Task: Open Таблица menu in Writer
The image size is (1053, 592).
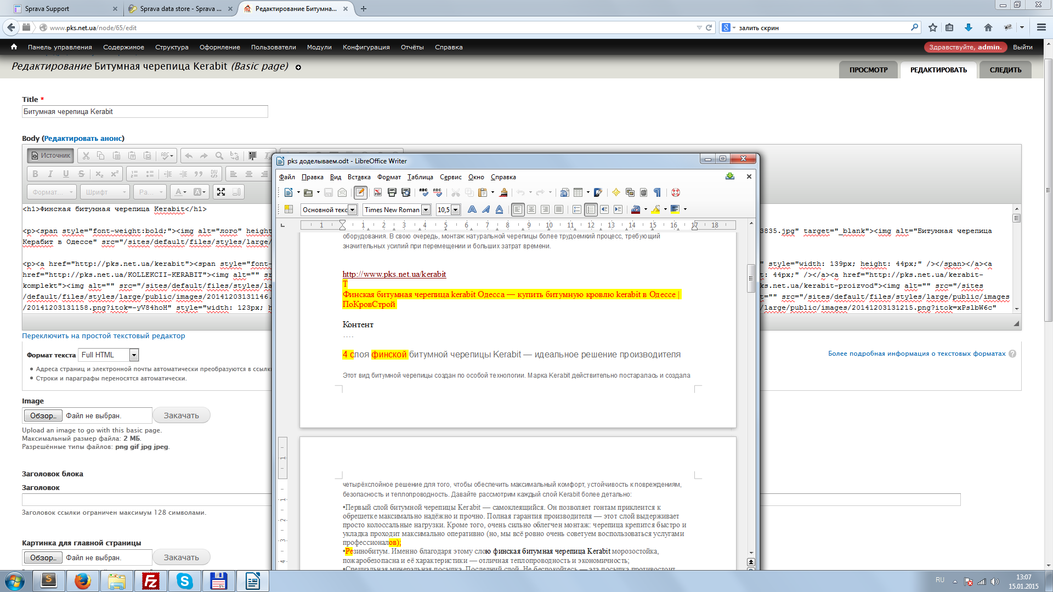Action: click(420, 177)
